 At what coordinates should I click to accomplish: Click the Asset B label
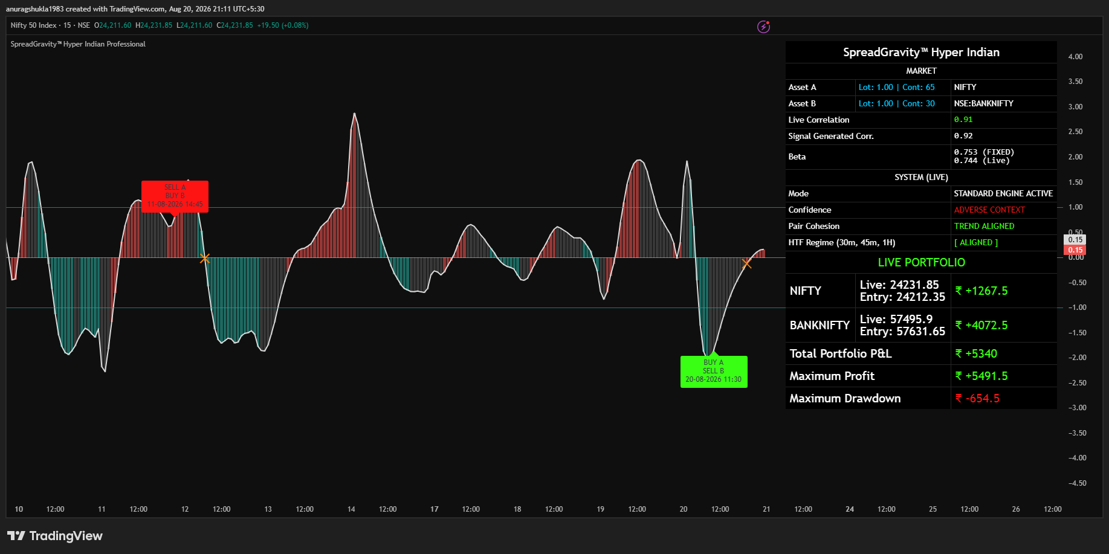tap(802, 104)
